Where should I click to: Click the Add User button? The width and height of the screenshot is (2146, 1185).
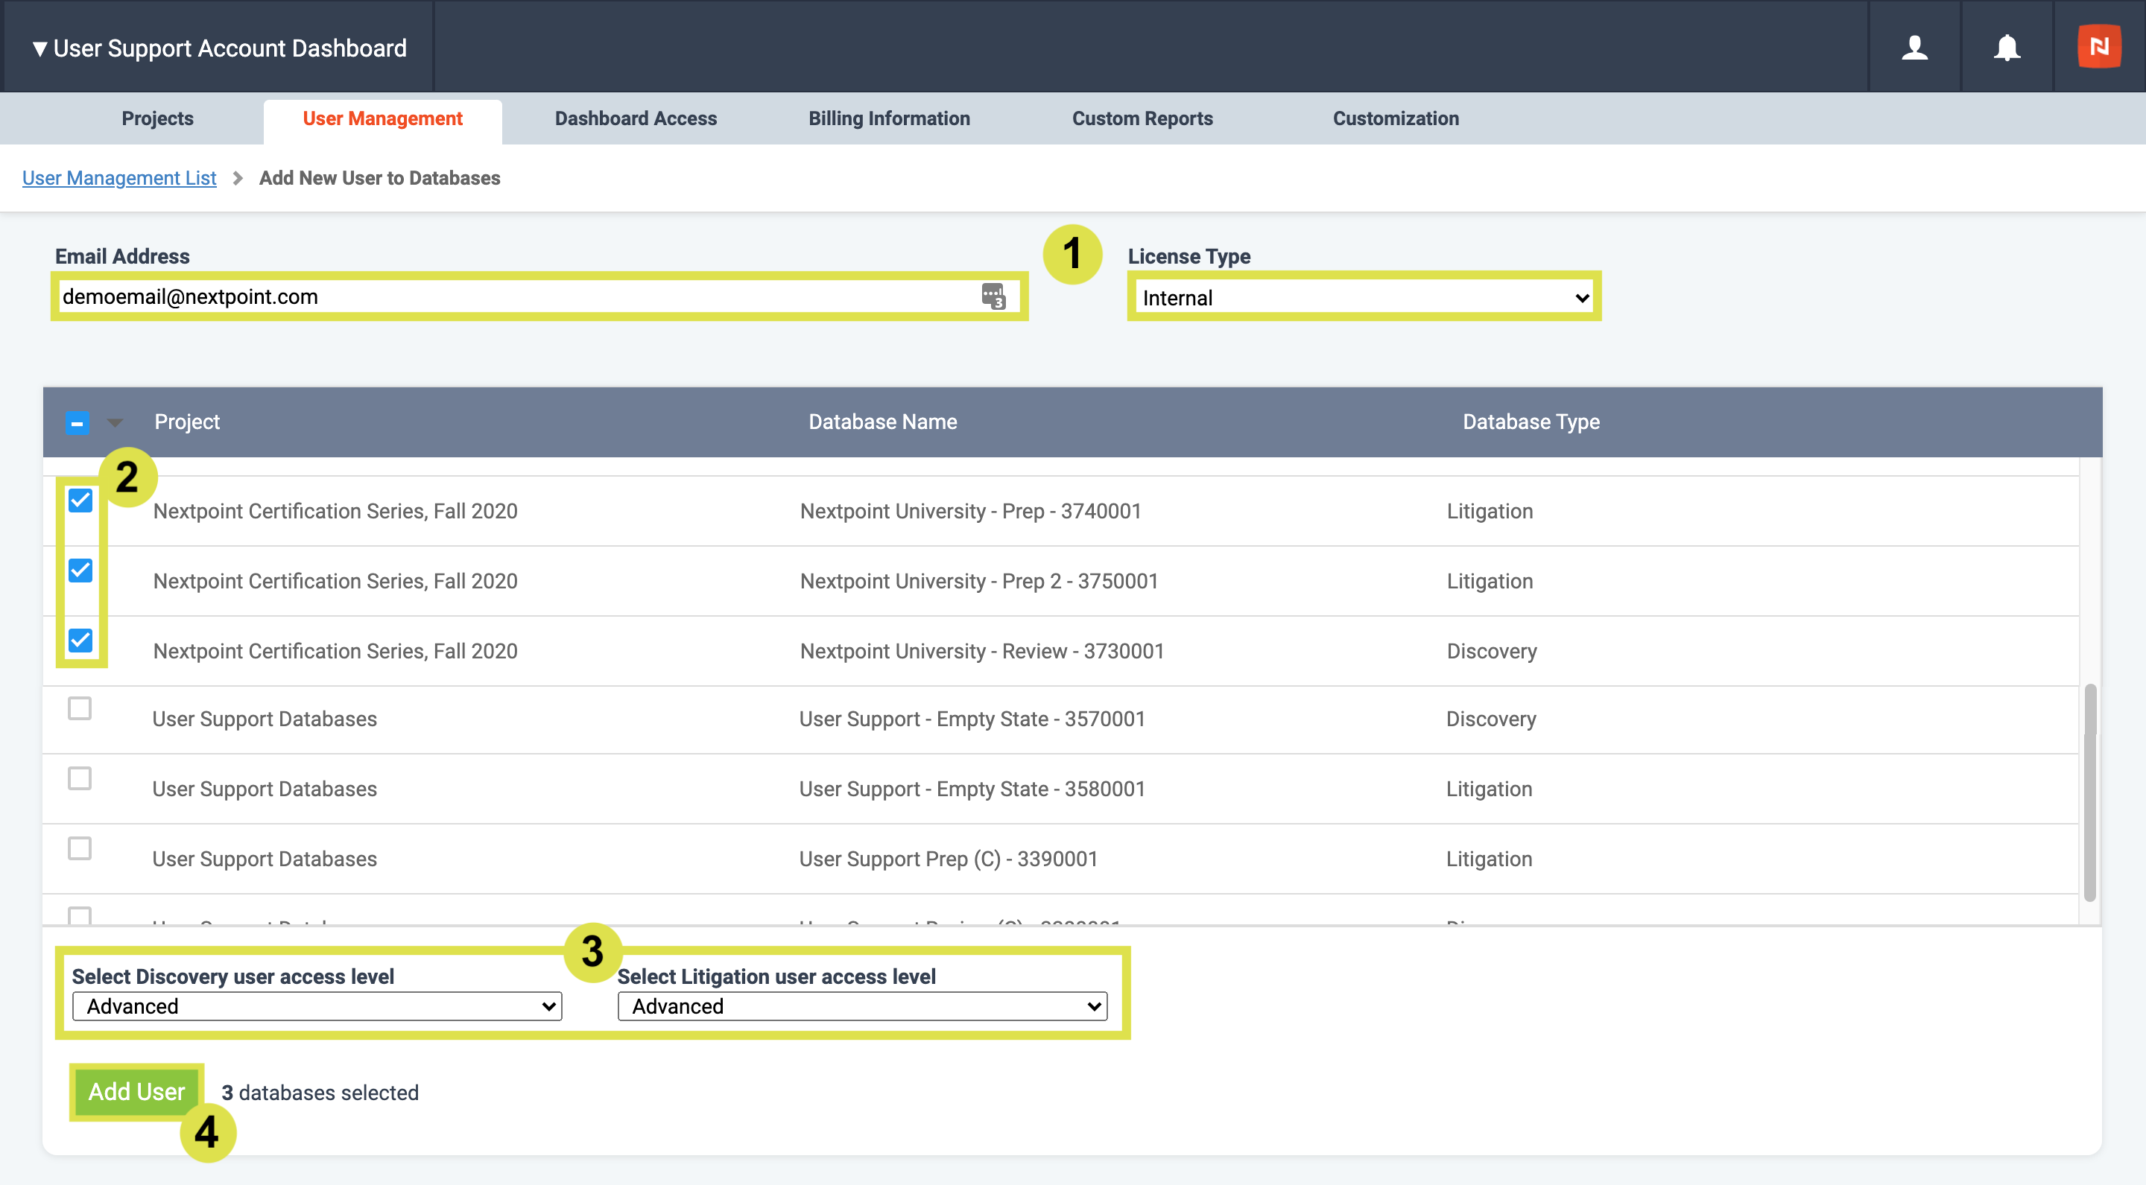click(136, 1092)
